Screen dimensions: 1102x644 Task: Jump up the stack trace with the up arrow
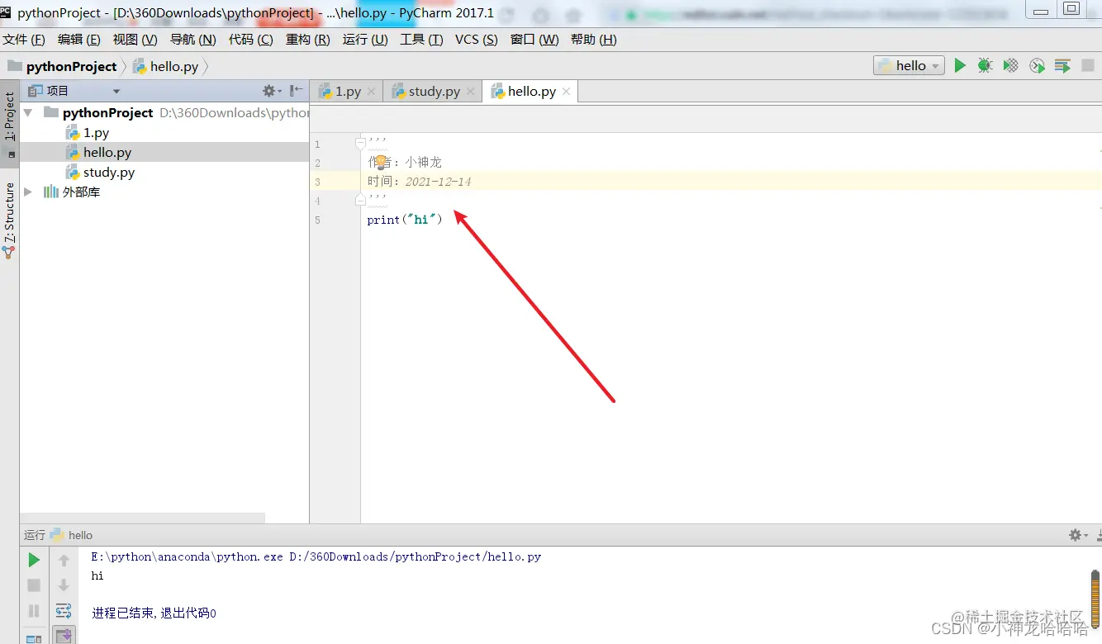64,561
